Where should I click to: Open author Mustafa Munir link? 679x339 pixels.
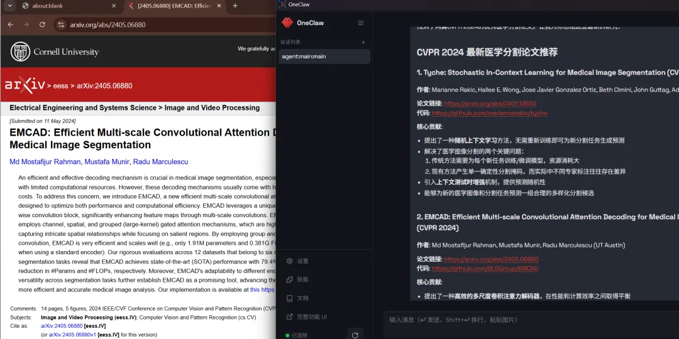[107, 162]
